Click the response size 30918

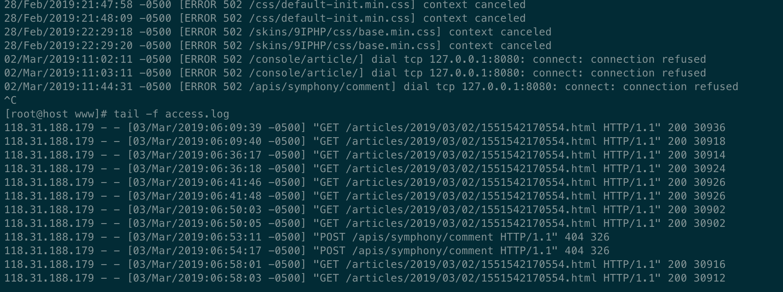709,142
